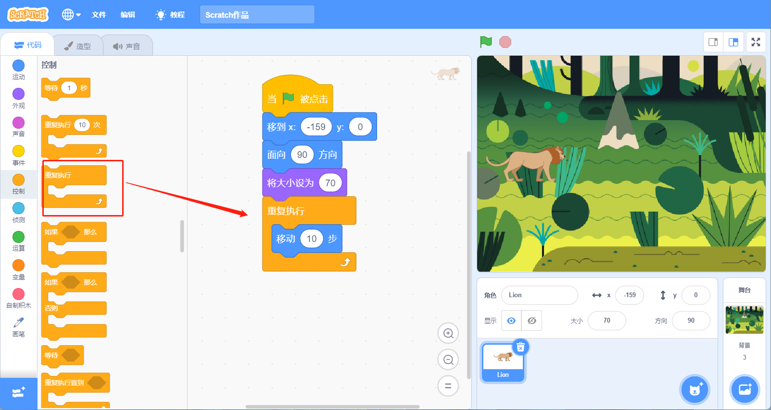This screenshot has width=771, height=410.
Task: Click the workspace vertical scrollbar
Action: (x=469, y=265)
